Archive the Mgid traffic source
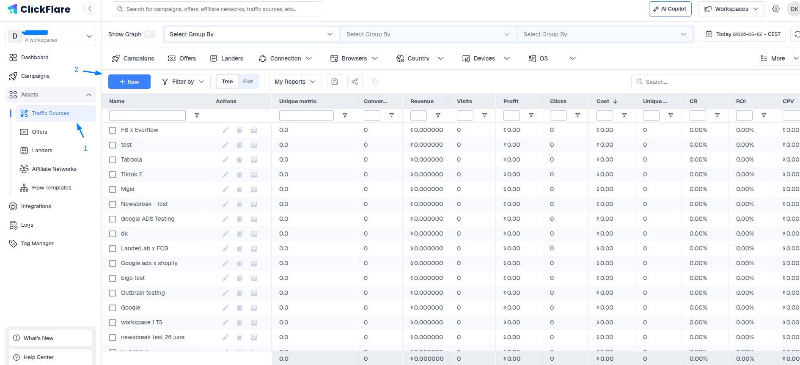 tap(254, 189)
